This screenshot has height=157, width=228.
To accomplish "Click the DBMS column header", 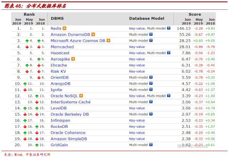I will point(57,19).
